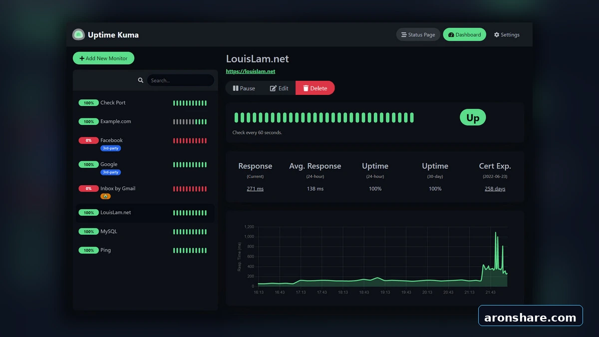Click the Avg. Response heading
The width and height of the screenshot is (599, 337).
pos(315,166)
